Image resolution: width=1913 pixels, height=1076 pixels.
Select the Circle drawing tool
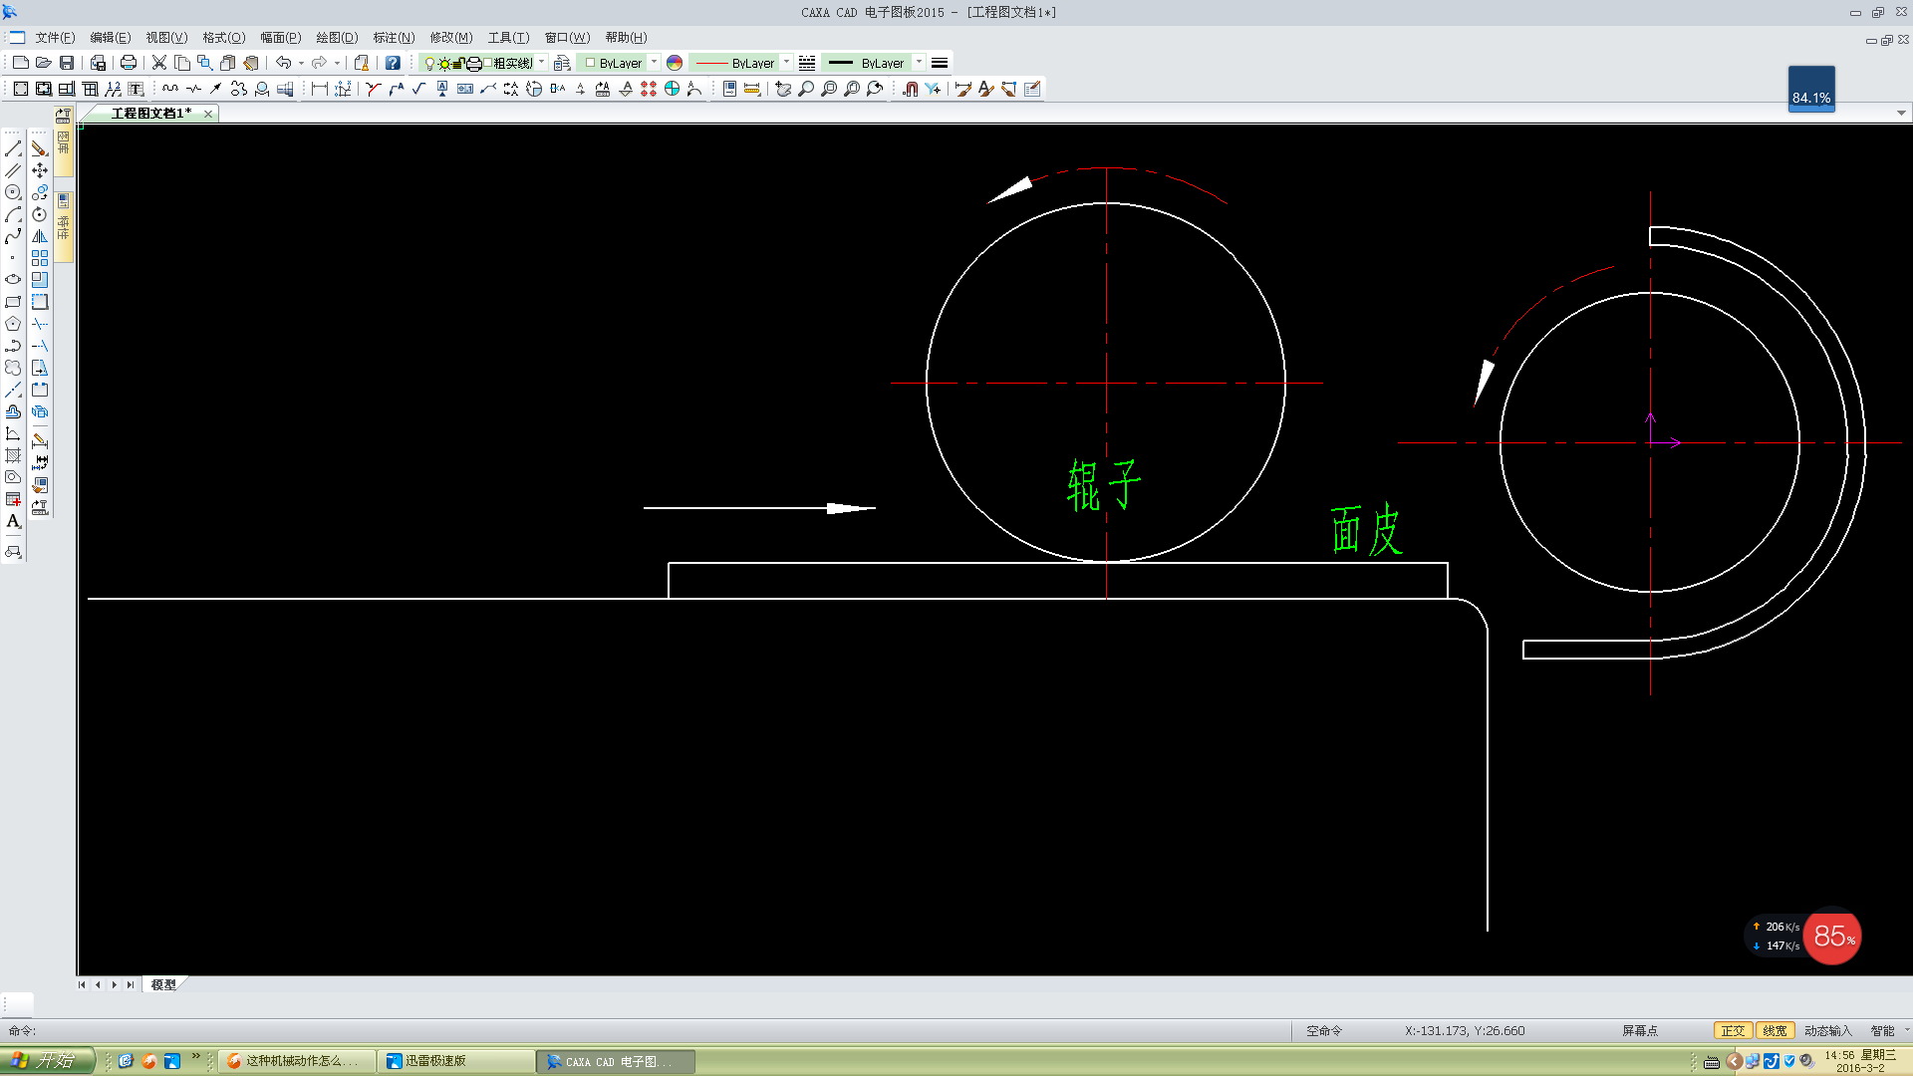click(x=13, y=192)
